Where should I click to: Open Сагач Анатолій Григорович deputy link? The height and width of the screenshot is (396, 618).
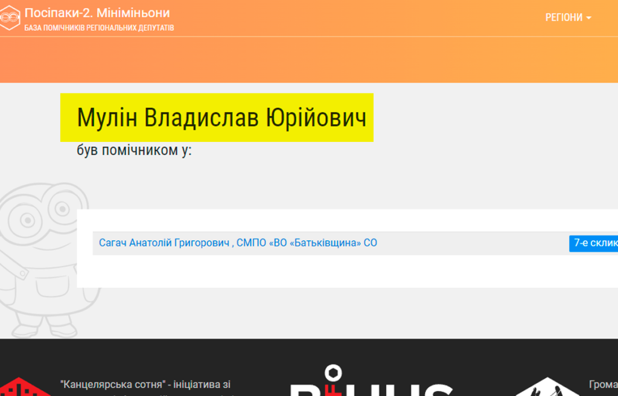(238, 243)
